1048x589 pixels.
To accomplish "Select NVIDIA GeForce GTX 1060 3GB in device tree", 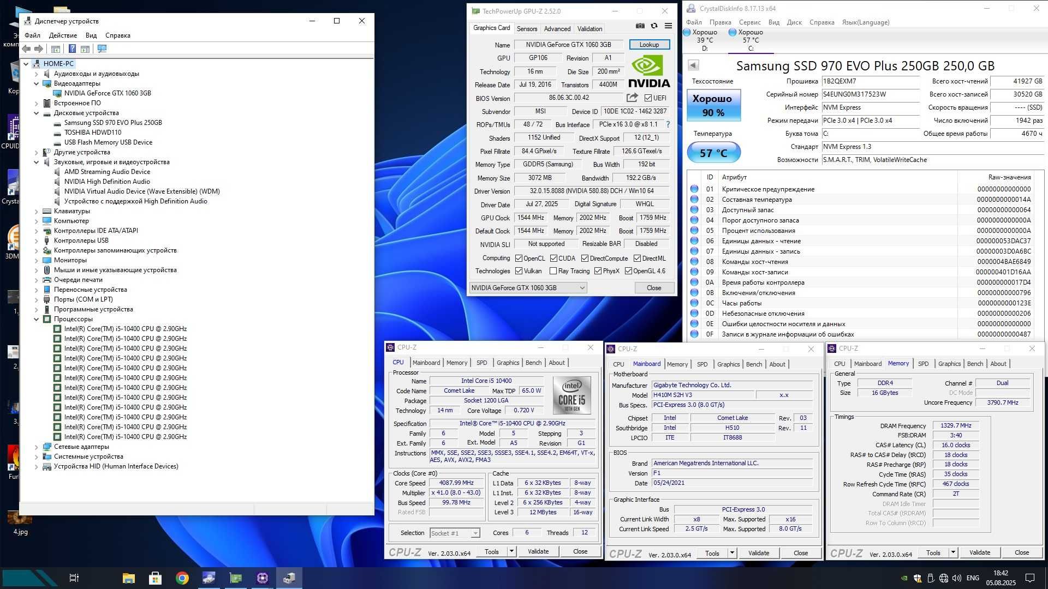I will coord(107,93).
